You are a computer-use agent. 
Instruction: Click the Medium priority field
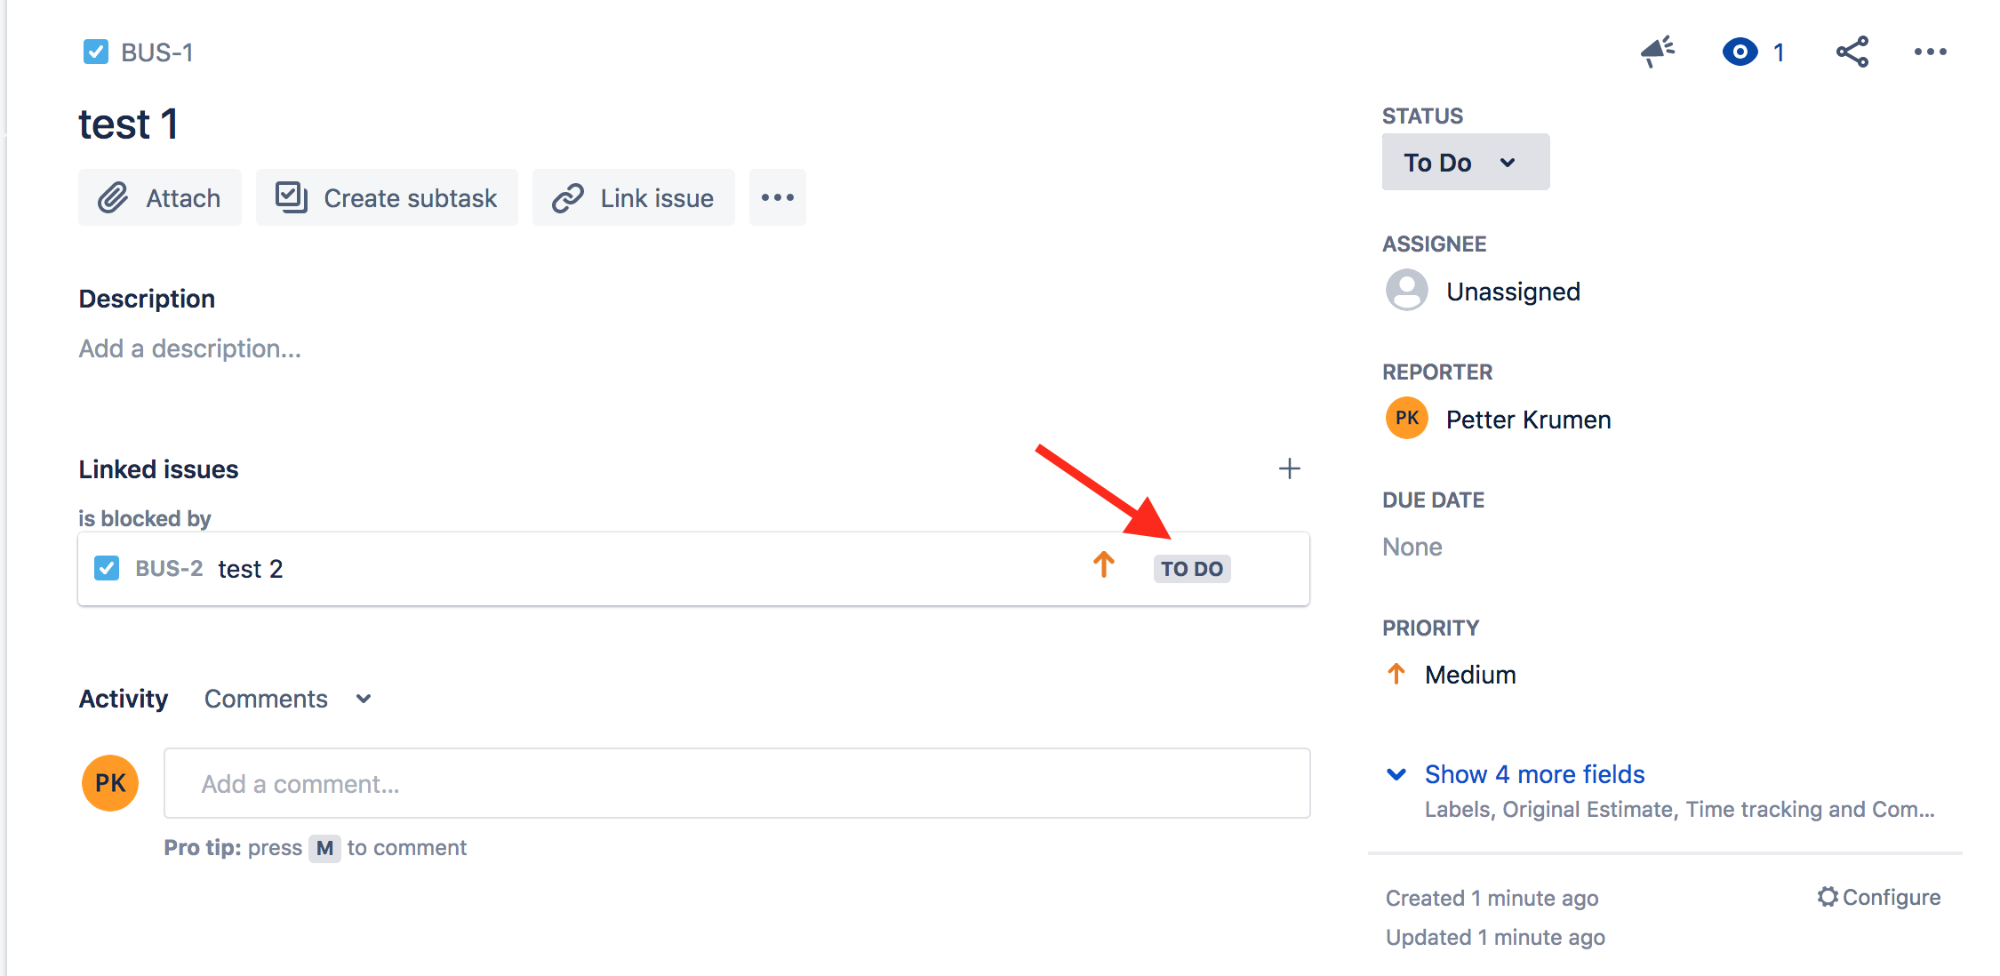click(1469, 675)
